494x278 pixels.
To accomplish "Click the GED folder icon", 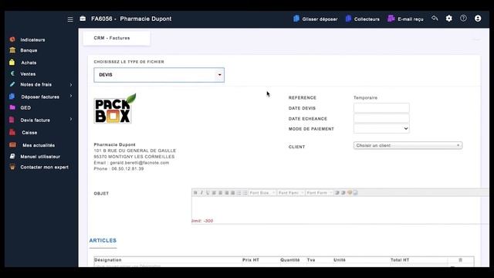I will (12, 107).
